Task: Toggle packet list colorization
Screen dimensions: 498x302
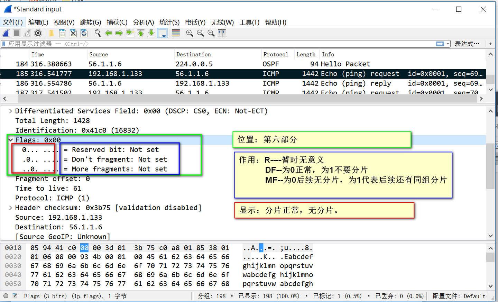Action: click(176, 33)
